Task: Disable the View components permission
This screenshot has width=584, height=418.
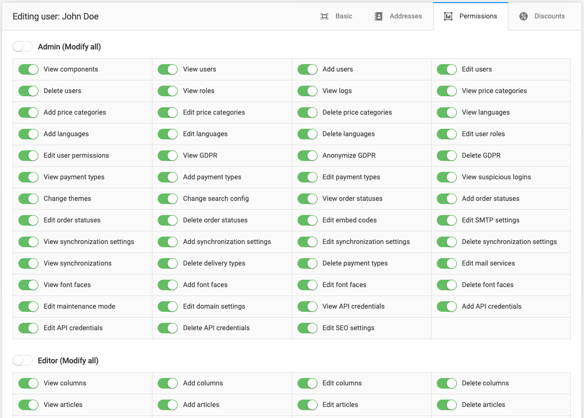Action: (28, 69)
